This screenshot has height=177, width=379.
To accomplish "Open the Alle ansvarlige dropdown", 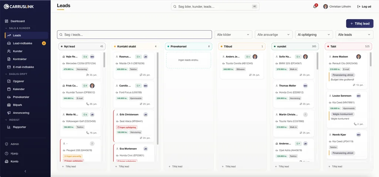I will click(x=274, y=34).
